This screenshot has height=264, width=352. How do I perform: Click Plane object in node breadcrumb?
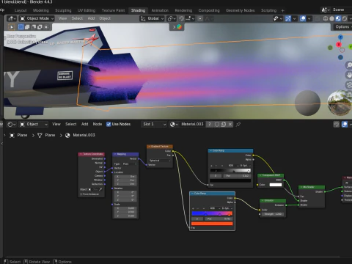coord(19,135)
